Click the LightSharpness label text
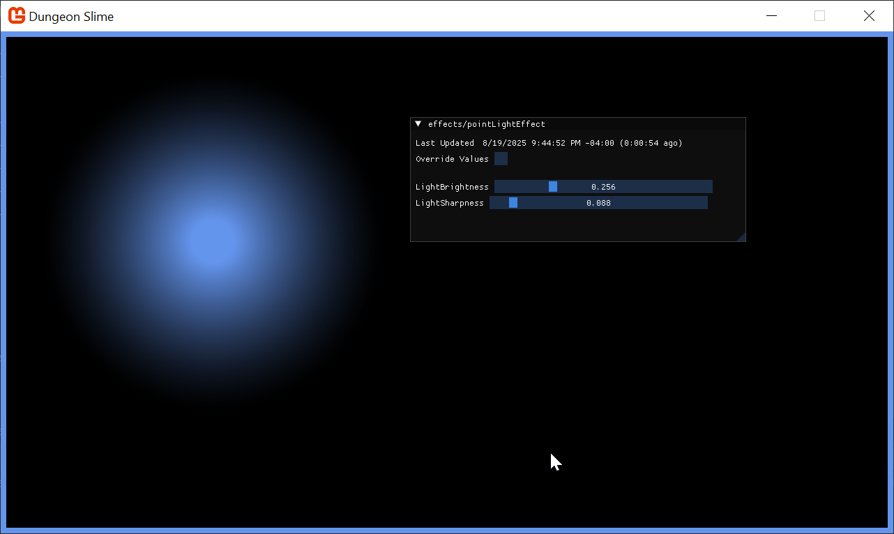The height and width of the screenshot is (534, 894). coord(449,203)
